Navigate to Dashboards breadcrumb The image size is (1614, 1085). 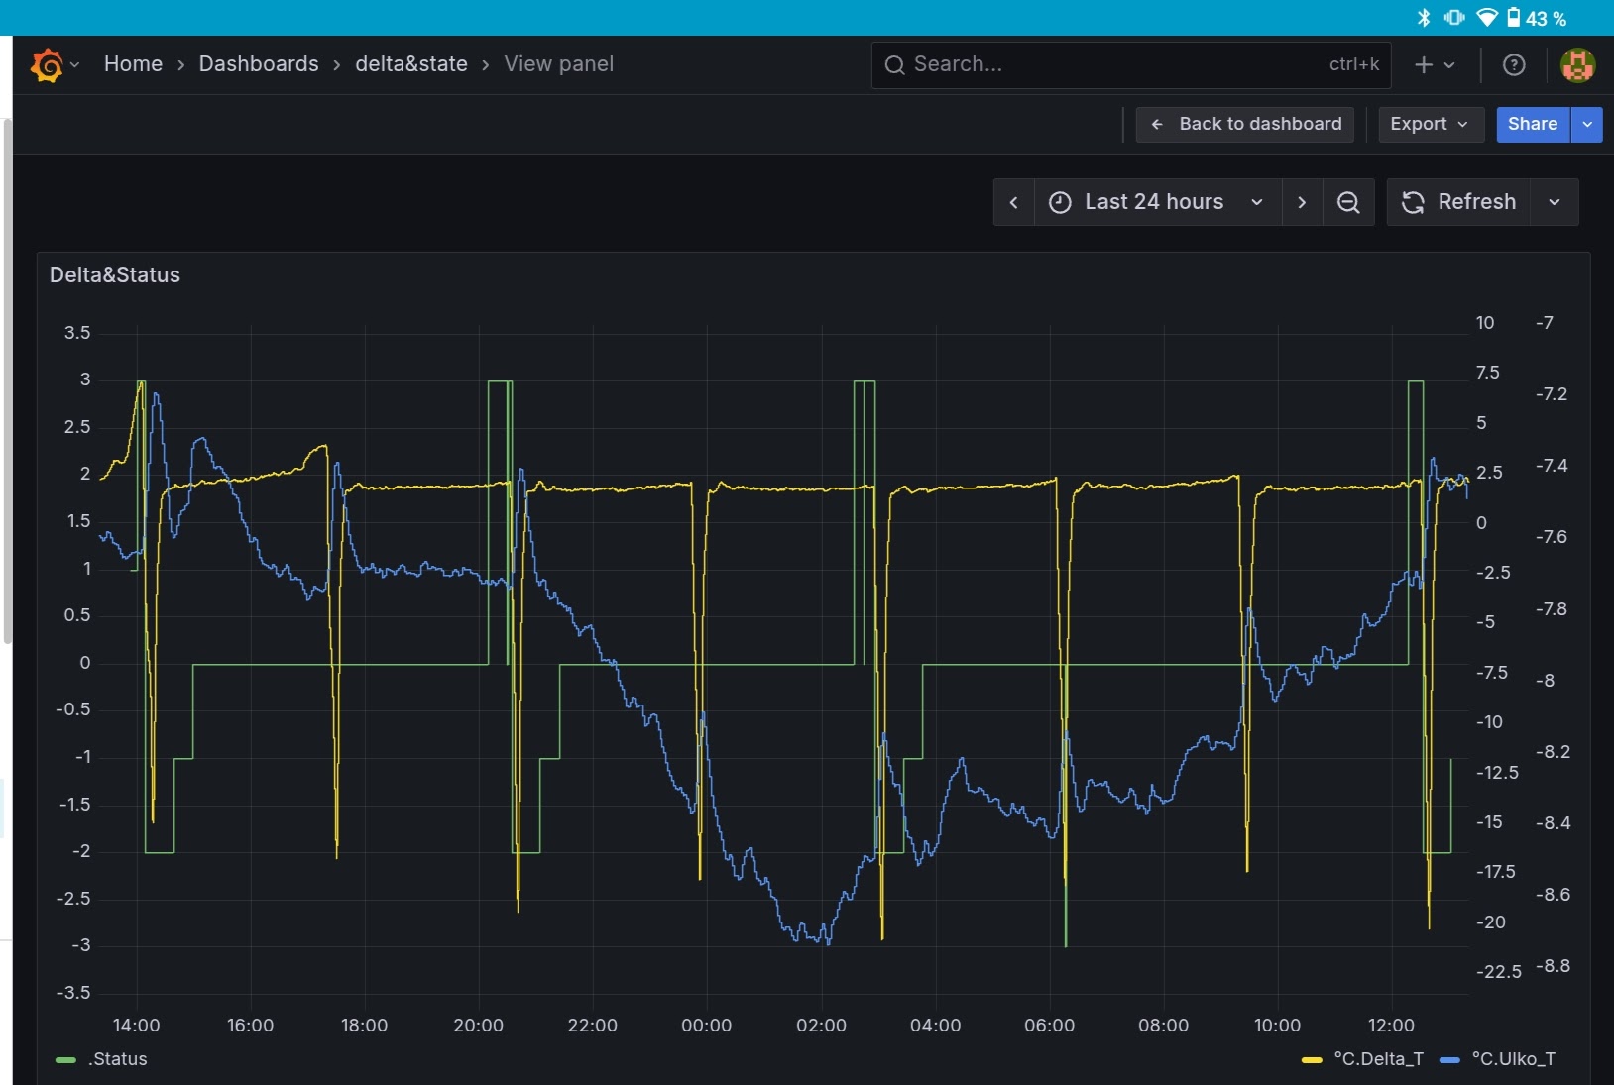click(x=259, y=64)
